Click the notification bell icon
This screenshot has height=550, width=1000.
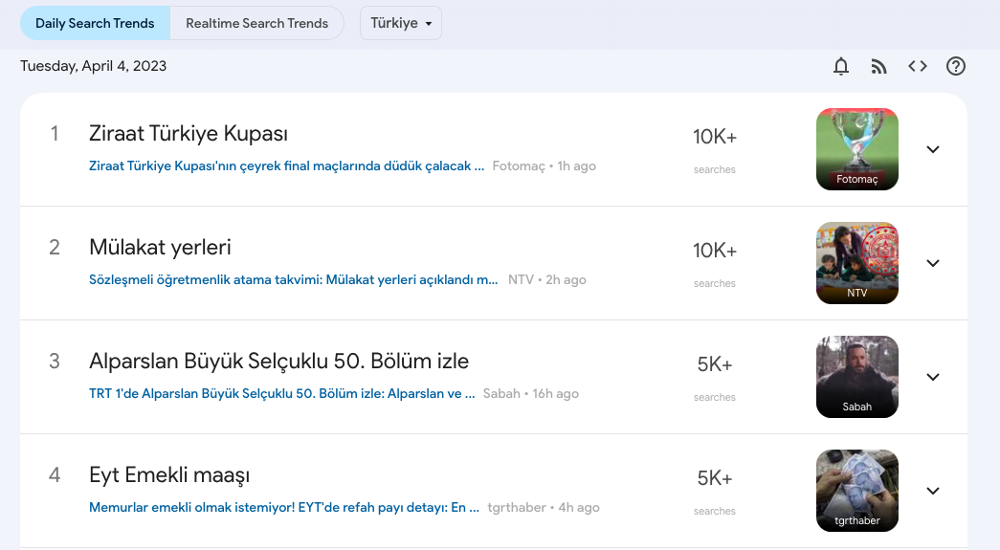840,66
